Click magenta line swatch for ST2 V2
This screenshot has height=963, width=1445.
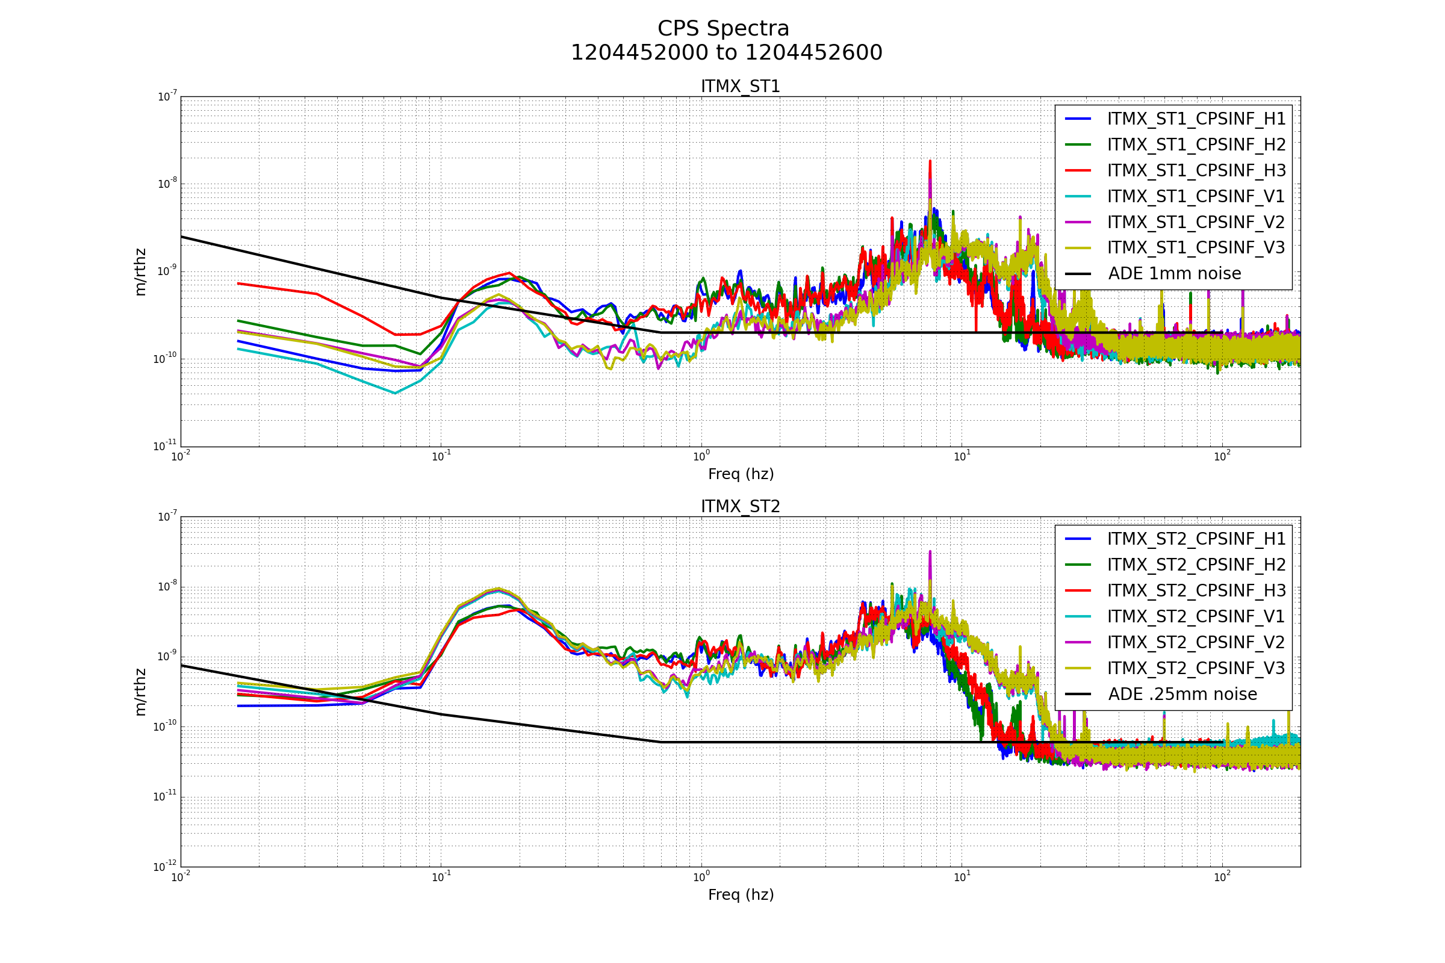tap(1078, 642)
